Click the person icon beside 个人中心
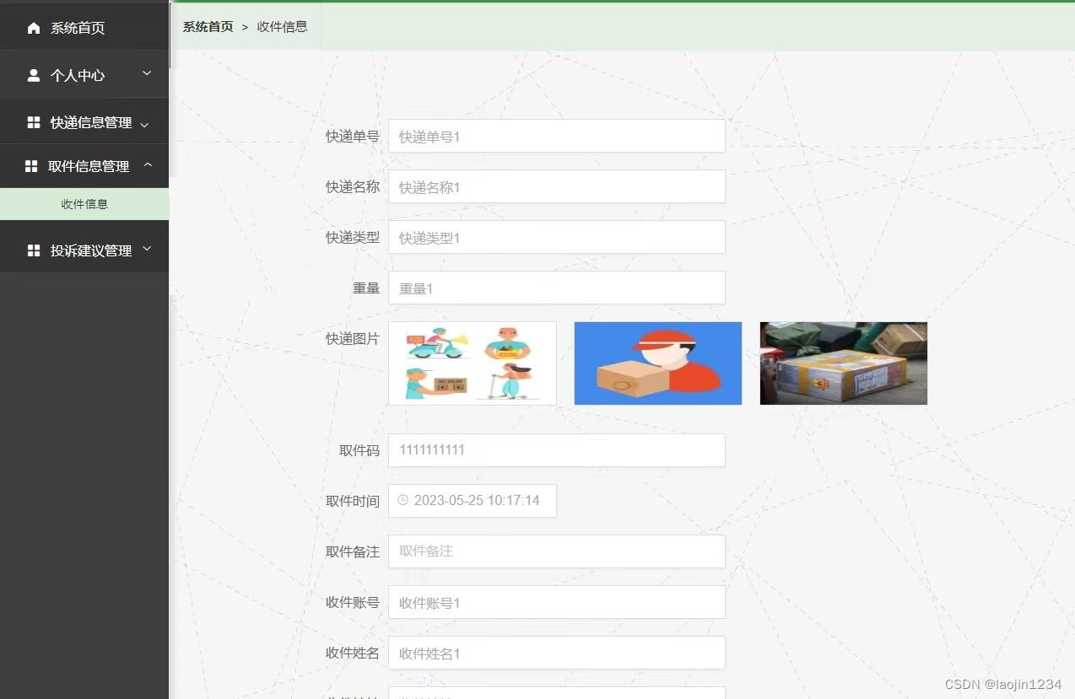1075x699 pixels. tap(34, 75)
